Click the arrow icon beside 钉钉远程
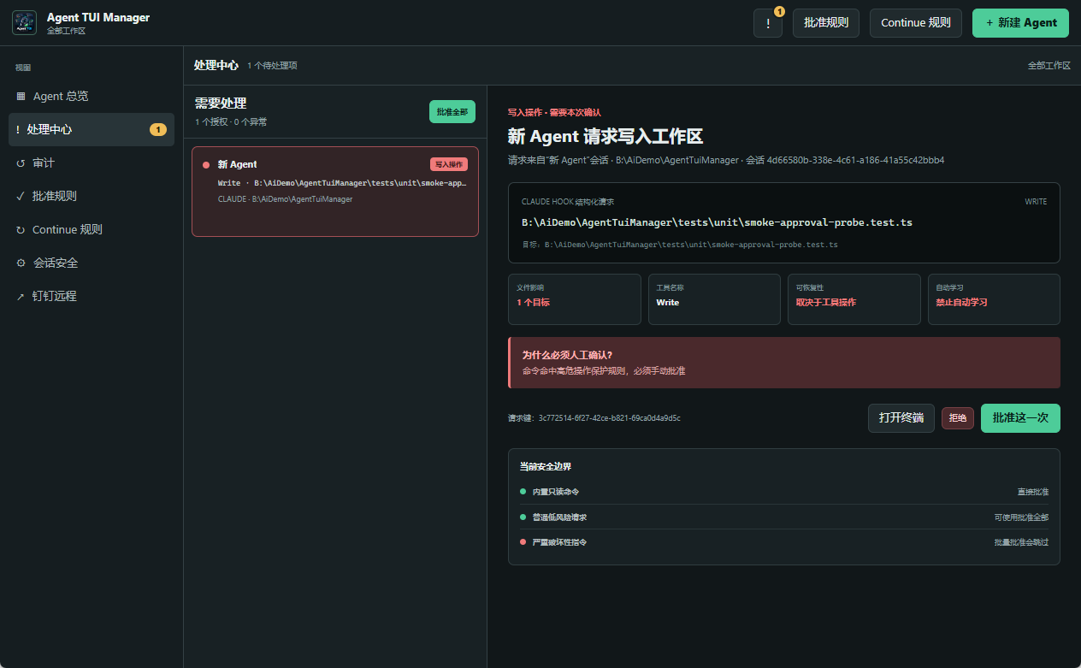This screenshot has height=668, width=1081. (x=21, y=296)
